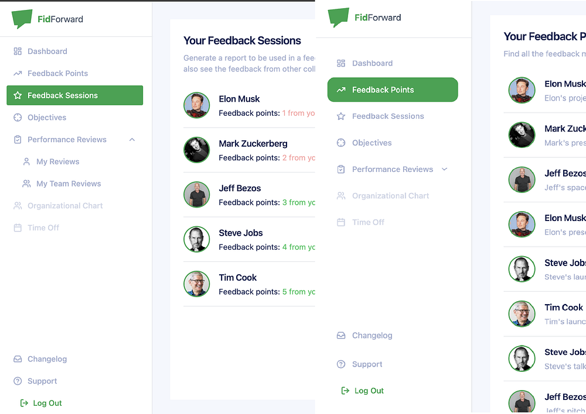Collapse Performance Reviews with the up chevron
The height and width of the screenshot is (414, 586).
point(132,140)
